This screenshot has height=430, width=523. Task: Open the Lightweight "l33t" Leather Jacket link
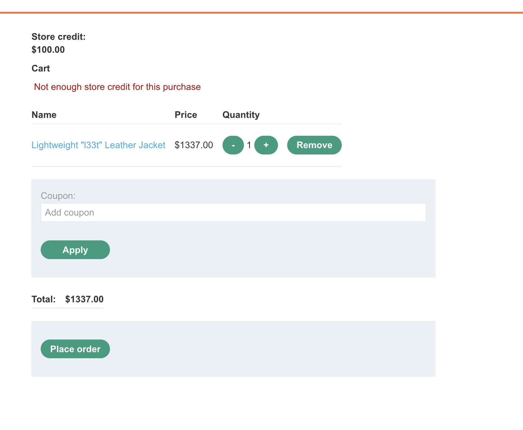click(98, 145)
